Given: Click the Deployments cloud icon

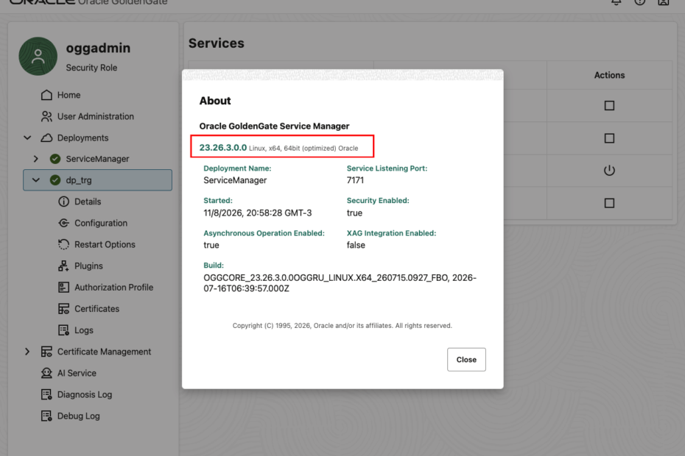Looking at the screenshot, I should coord(46,138).
